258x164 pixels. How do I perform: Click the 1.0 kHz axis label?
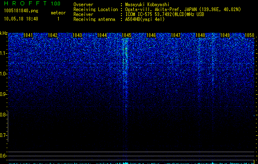point(3,74)
